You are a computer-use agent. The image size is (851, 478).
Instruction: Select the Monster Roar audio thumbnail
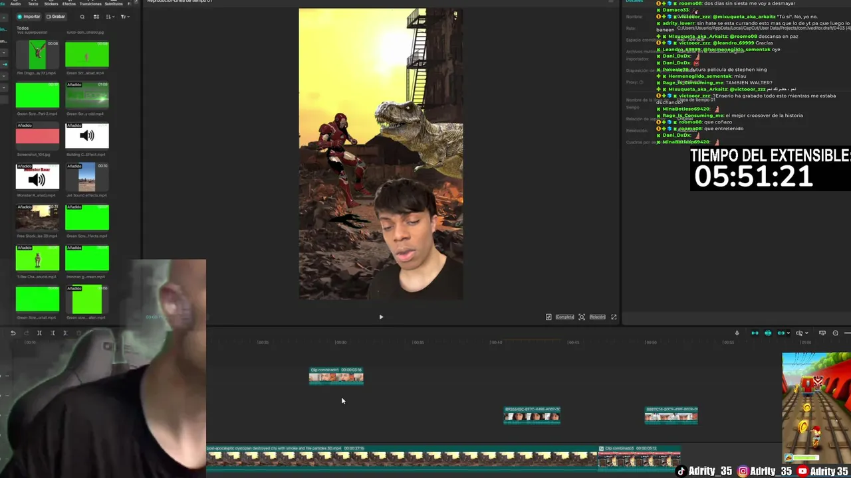(37, 177)
